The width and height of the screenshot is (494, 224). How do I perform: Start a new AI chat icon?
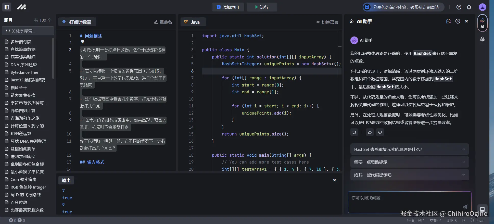click(448, 21)
